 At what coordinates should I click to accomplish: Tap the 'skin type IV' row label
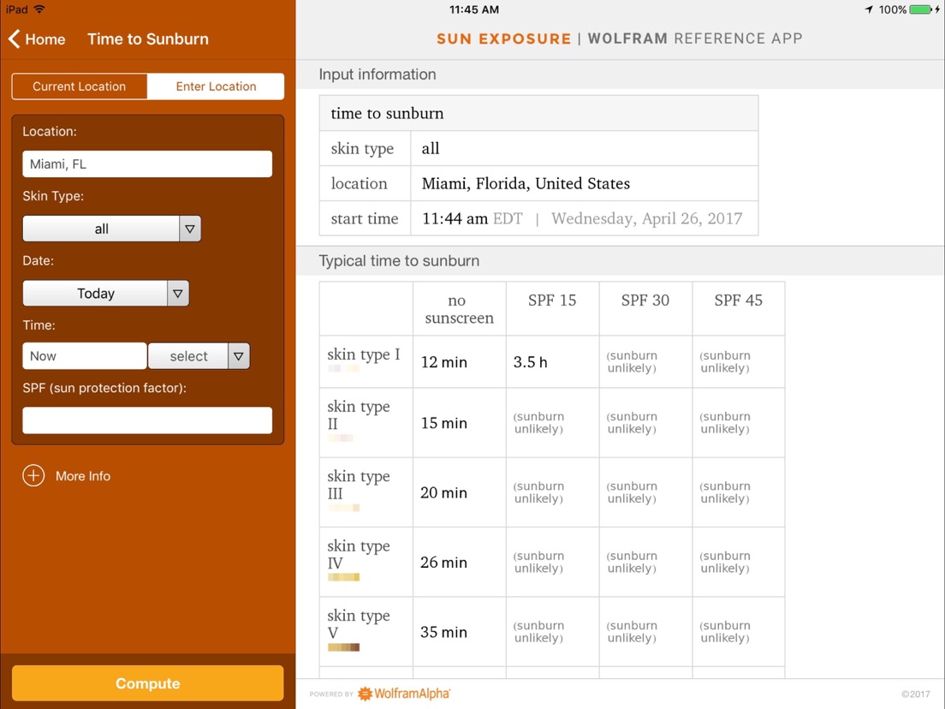[x=359, y=554]
